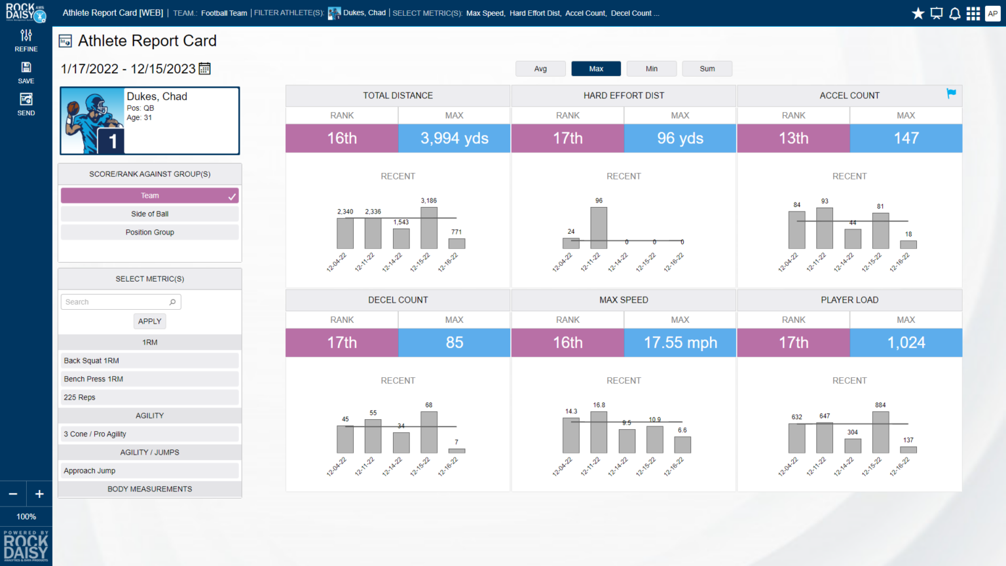Click the favorites star icon
This screenshot has width=1006, height=566.
coord(918,13)
